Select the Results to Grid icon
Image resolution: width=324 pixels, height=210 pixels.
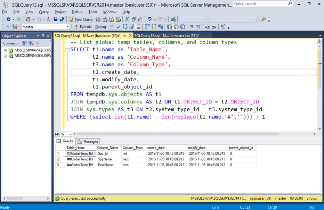click(x=176, y=26)
